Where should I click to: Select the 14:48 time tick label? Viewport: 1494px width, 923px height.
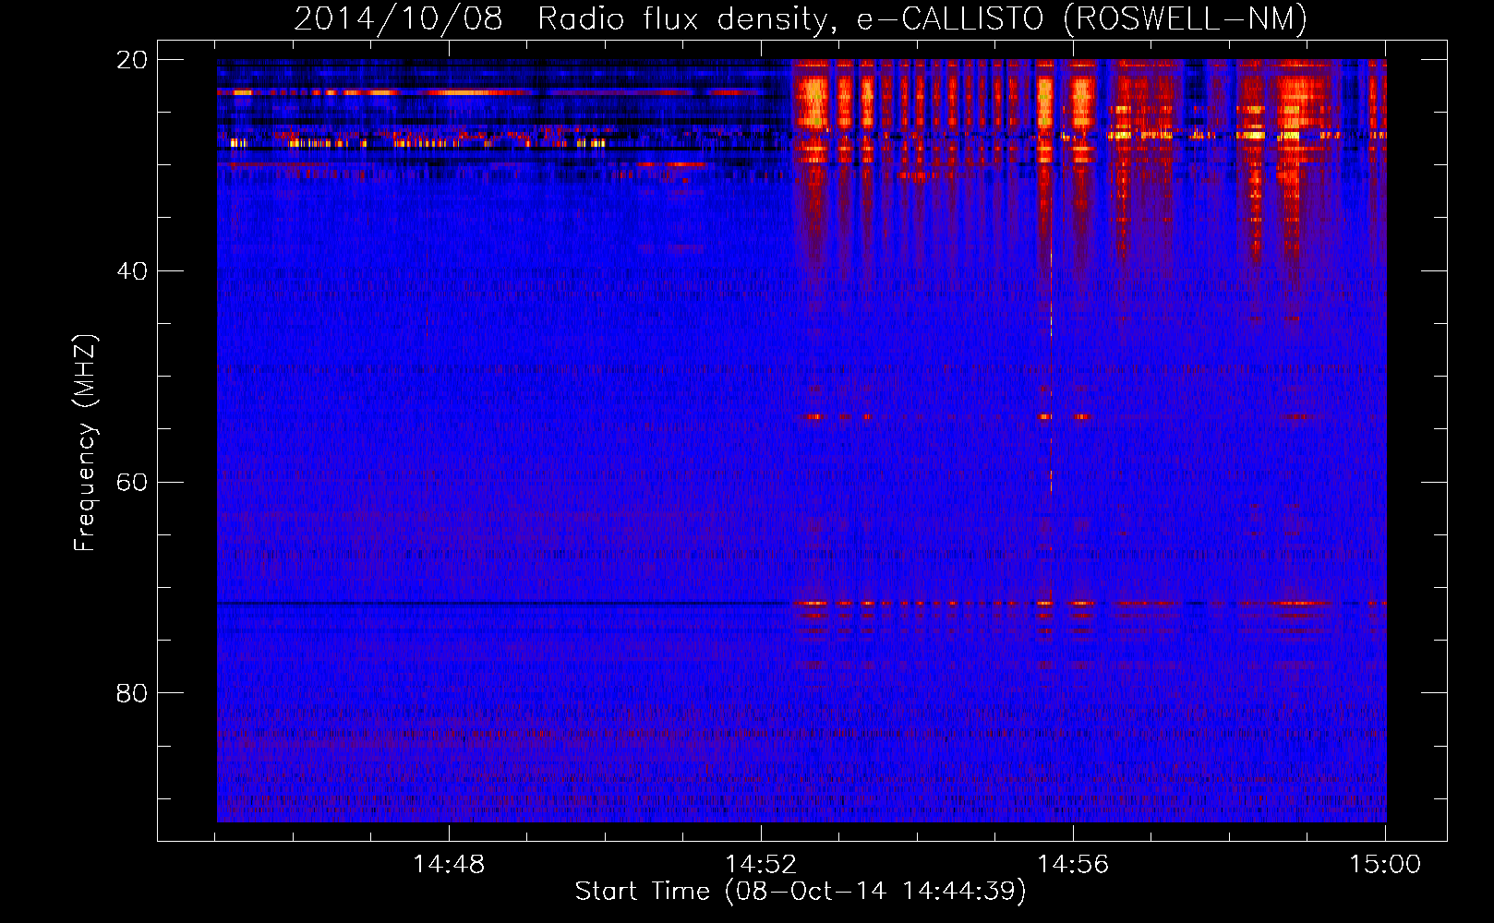pos(449,865)
